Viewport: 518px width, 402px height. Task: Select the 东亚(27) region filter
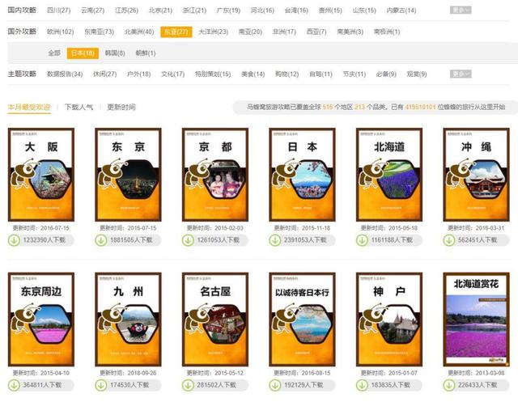pos(176,32)
